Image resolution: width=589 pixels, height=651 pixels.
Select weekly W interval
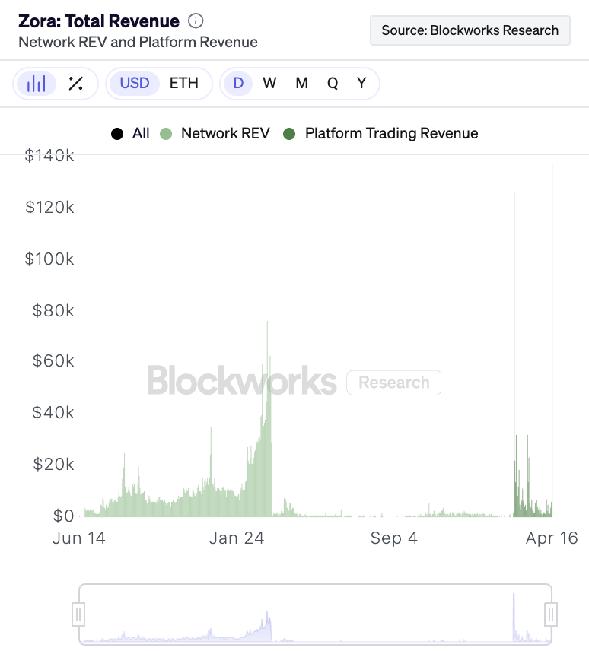point(269,84)
